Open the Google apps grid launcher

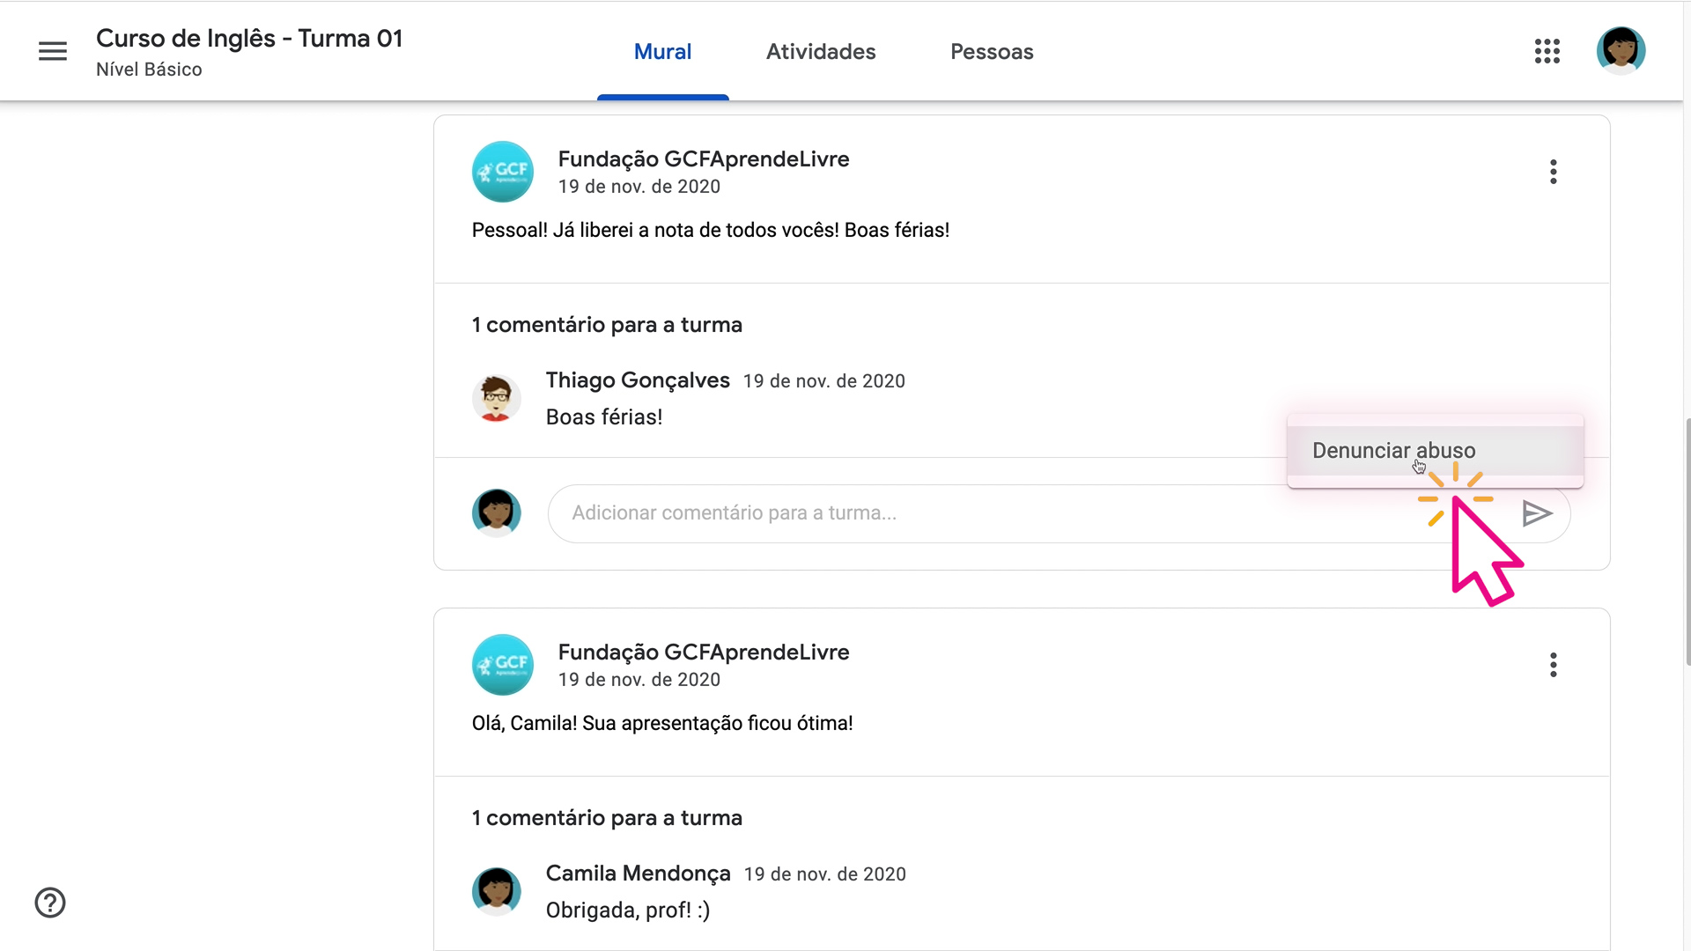pos(1547,51)
